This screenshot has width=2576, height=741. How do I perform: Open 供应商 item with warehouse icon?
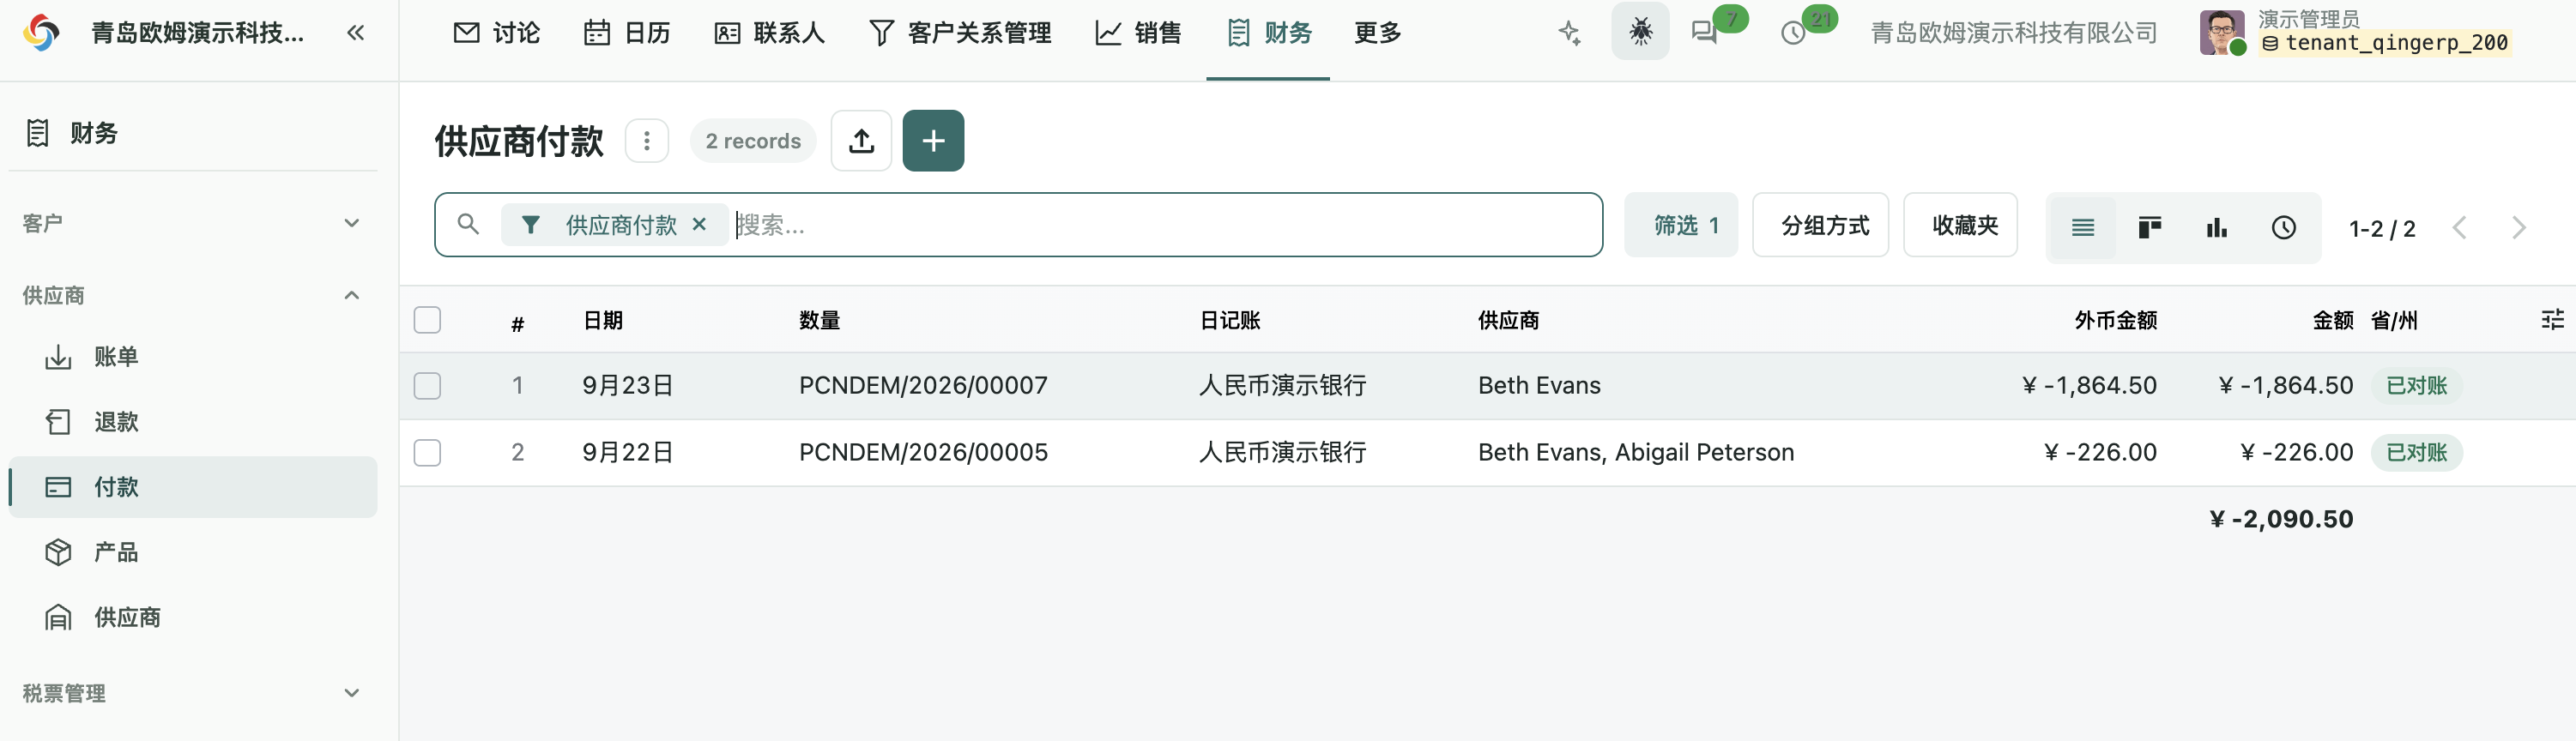(193, 617)
